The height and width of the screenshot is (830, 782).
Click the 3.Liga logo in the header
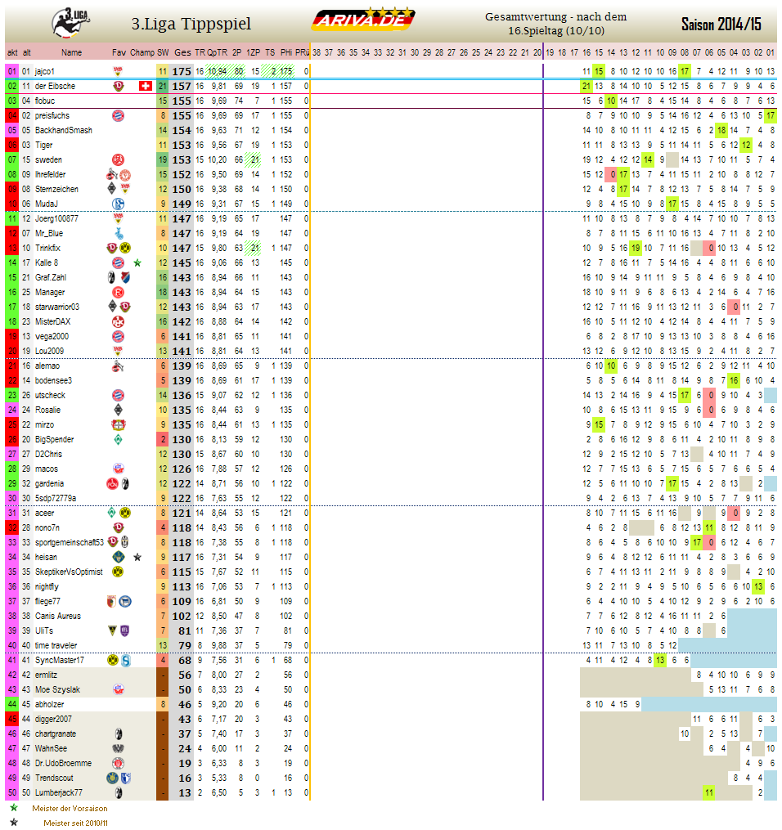70,22
